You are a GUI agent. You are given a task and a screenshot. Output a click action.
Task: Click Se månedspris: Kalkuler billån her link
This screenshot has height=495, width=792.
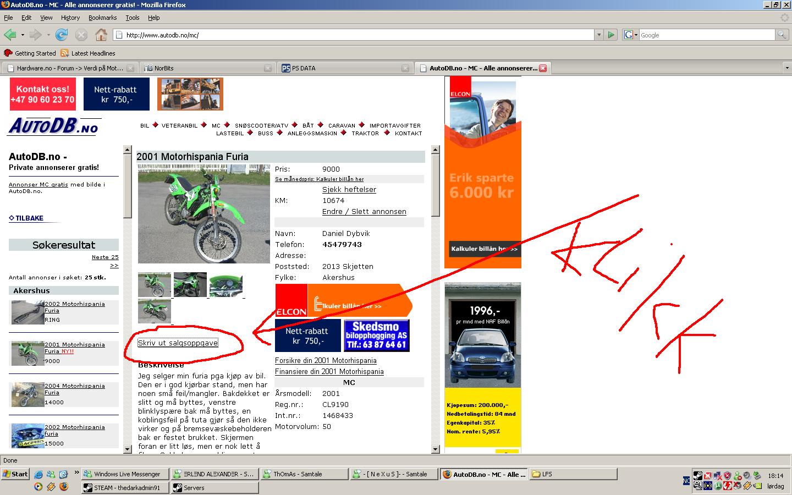point(319,179)
